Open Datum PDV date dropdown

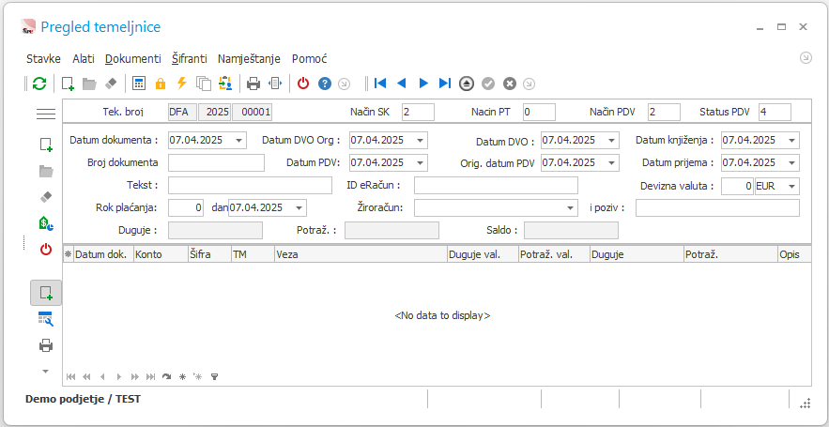click(421, 162)
